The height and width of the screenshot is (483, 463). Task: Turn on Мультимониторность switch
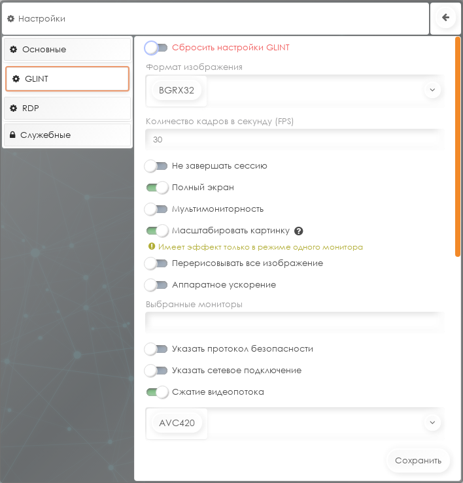tap(157, 209)
